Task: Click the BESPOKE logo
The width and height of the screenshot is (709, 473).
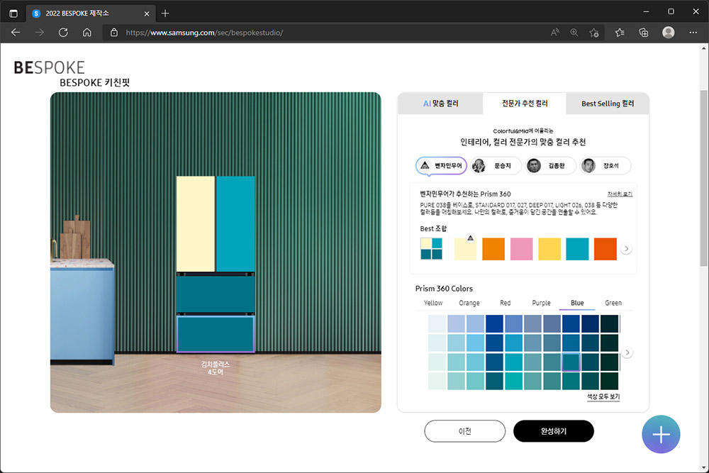Action: (50, 68)
